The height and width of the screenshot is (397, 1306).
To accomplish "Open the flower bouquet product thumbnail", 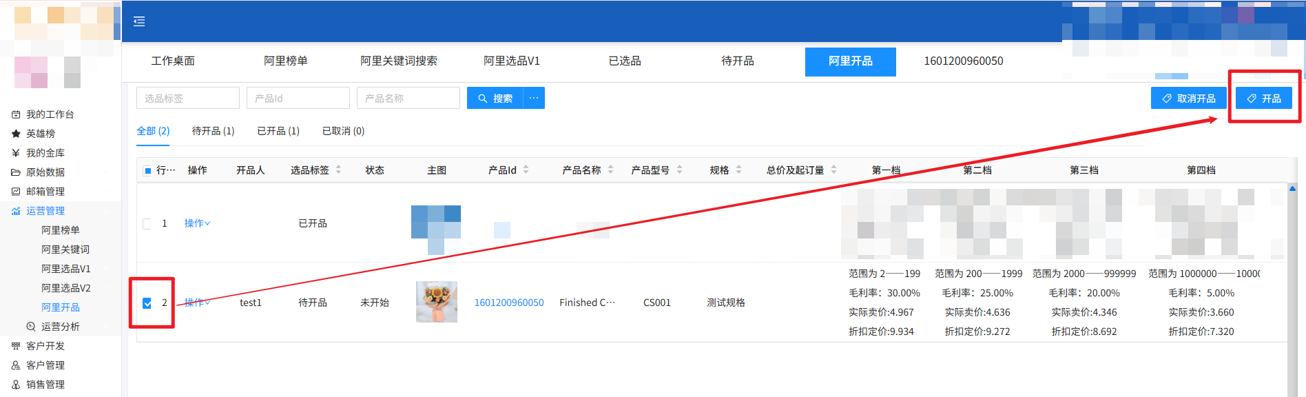I will [x=437, y=302].
